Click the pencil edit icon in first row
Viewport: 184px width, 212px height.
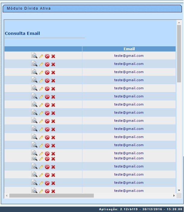(41, 56)
